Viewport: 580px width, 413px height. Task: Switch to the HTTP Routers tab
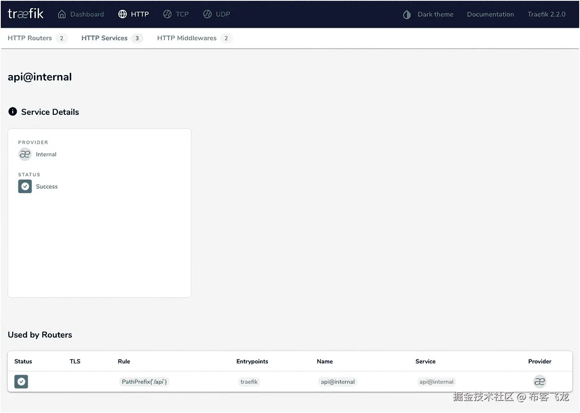(x=37, y=38)
